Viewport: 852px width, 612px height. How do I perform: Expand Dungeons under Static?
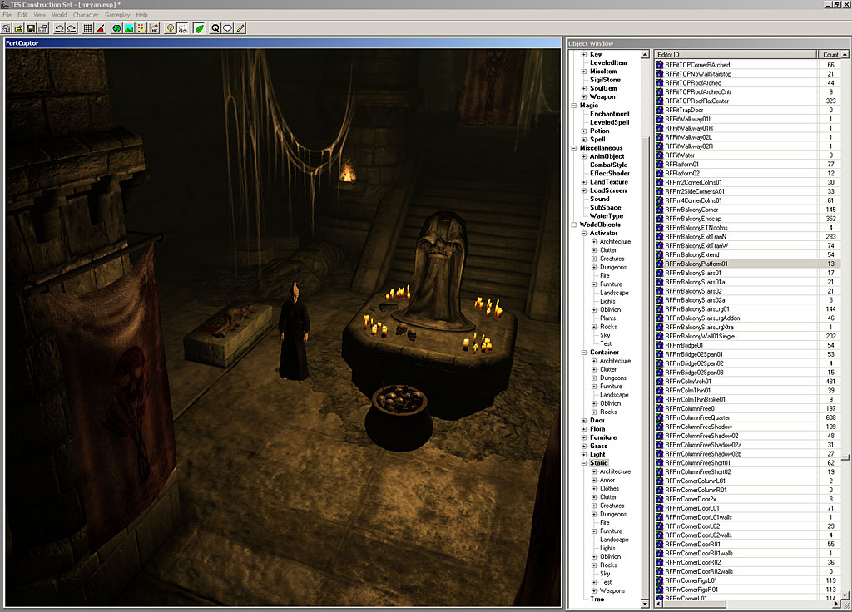click(594, 514)
